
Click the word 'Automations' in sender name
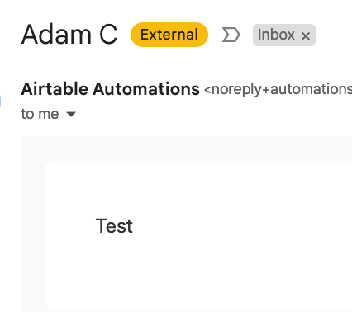[x=146, y=89]
